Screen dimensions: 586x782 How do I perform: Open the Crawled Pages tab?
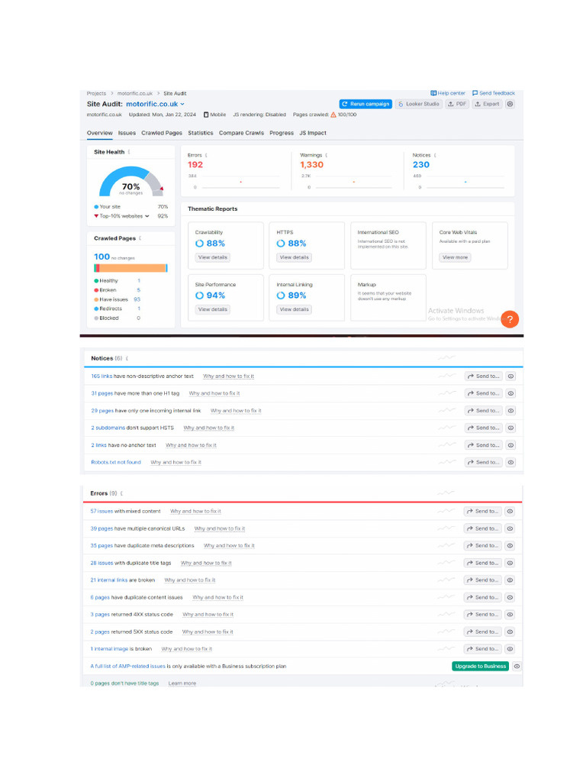[162, 133]
